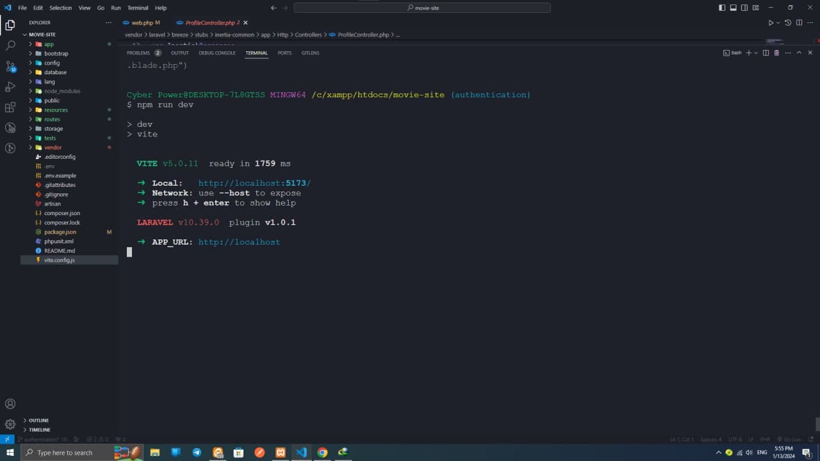Open terminal panel more actions
820x461 pixels.
tap(788, 53)
